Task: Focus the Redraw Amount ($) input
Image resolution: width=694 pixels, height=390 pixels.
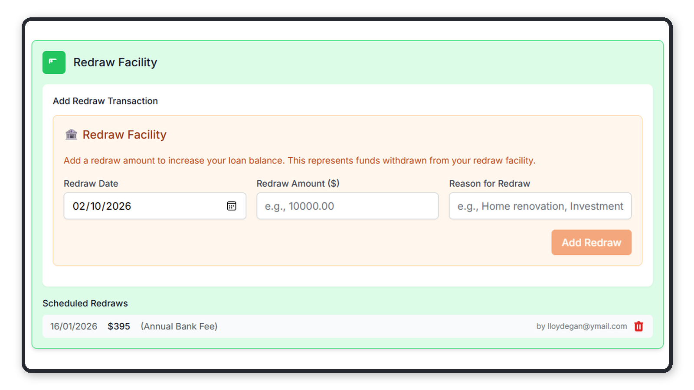Action: click(347, 206)
